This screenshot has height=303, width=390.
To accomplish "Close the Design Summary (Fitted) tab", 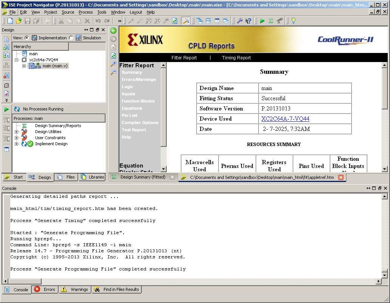I will click(172, 177).
